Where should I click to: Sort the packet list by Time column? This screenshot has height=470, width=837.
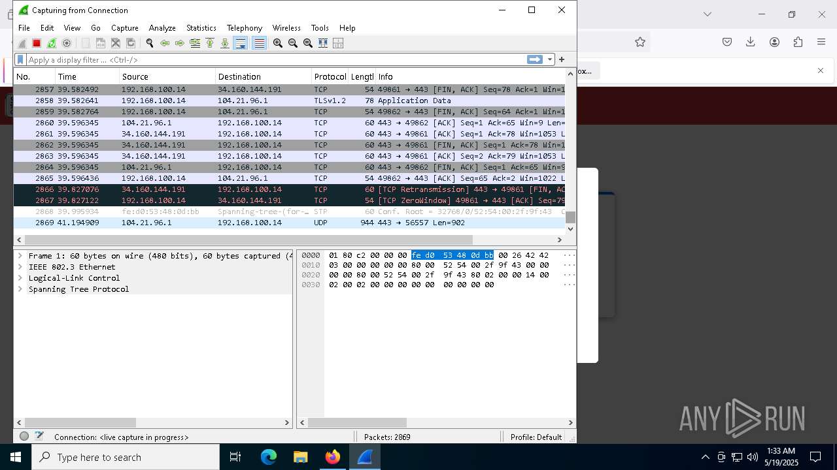coord(87,76)
